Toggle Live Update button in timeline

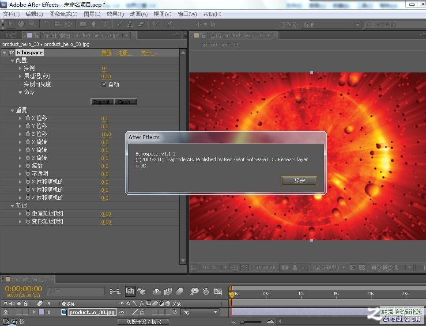(x=130, y=291)
